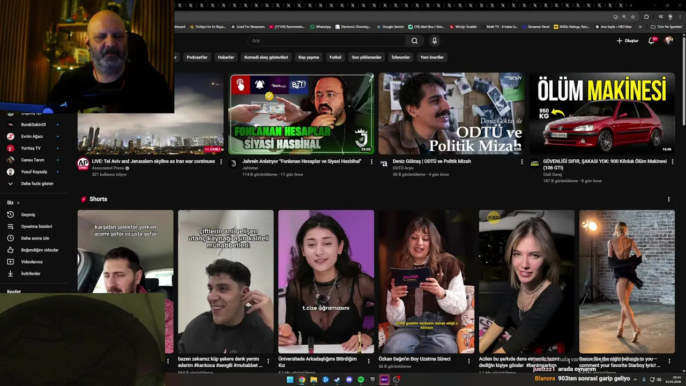Open Steam from the taskbar
The height and width of the screenshot is (386, 686).
[x=337, y=380]
